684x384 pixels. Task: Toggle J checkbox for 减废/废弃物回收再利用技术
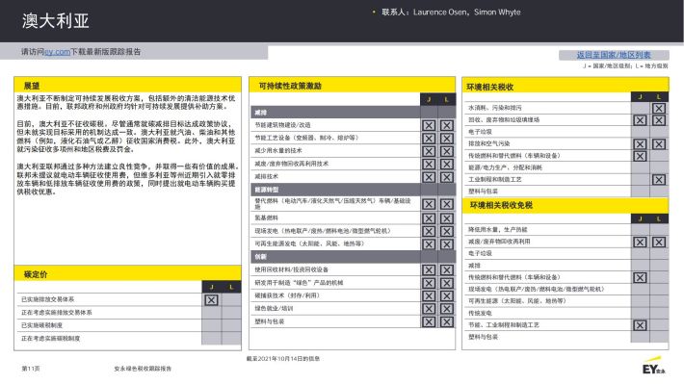click(429, 165)
